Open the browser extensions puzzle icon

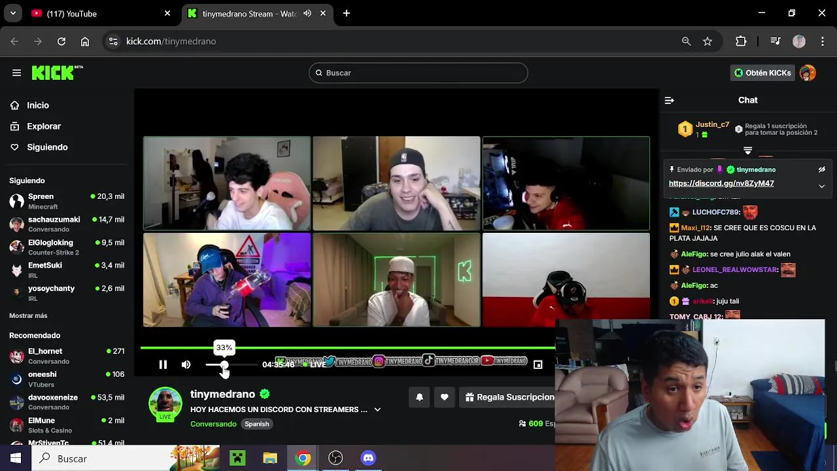click(741, 41)
